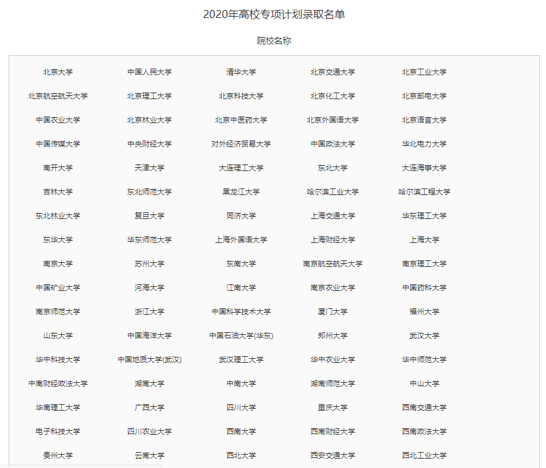Viewport: 546px width, 468px height.
Task: Select 中国农业大学
Action: click(58, 120)
